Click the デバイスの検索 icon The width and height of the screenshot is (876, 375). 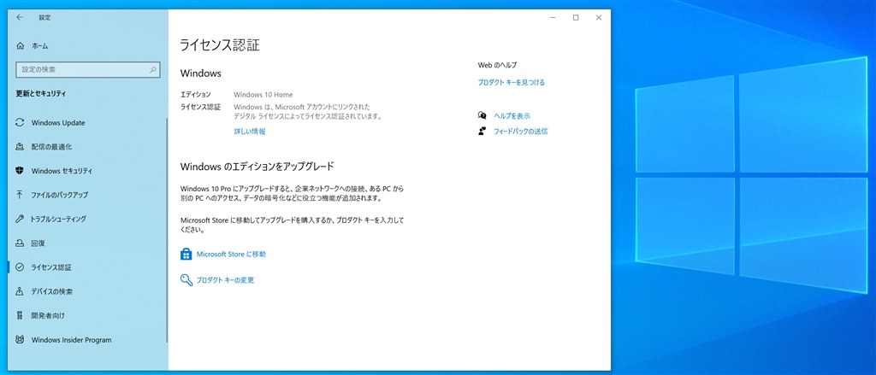pos(21,291)
